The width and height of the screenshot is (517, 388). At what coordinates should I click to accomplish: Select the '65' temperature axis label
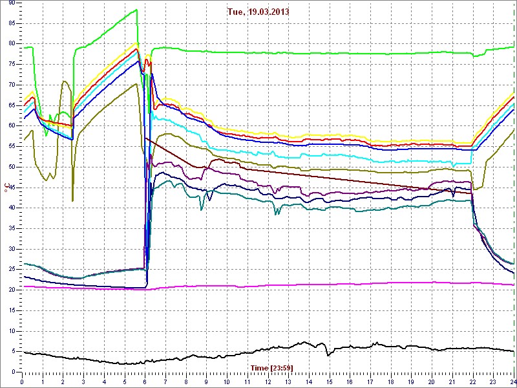[11, 105]
